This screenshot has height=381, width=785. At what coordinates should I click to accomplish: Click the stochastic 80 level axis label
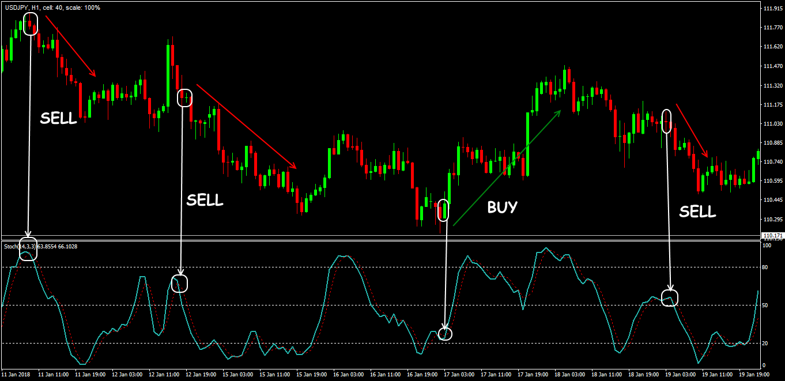[x=765, y=267]
